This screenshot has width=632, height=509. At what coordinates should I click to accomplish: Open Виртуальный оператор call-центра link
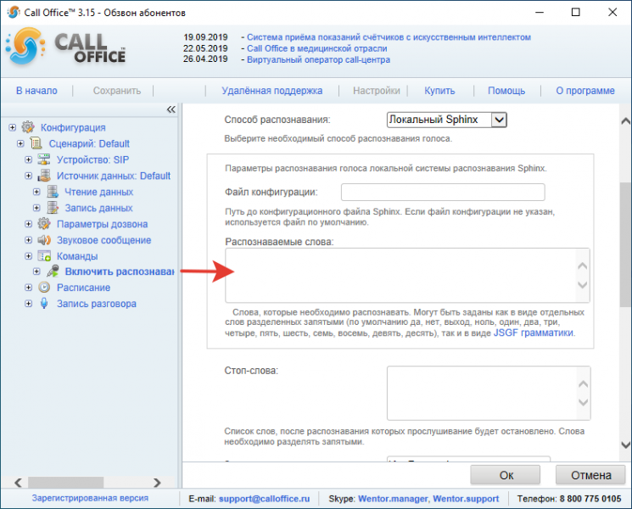[x=318, y=59]
